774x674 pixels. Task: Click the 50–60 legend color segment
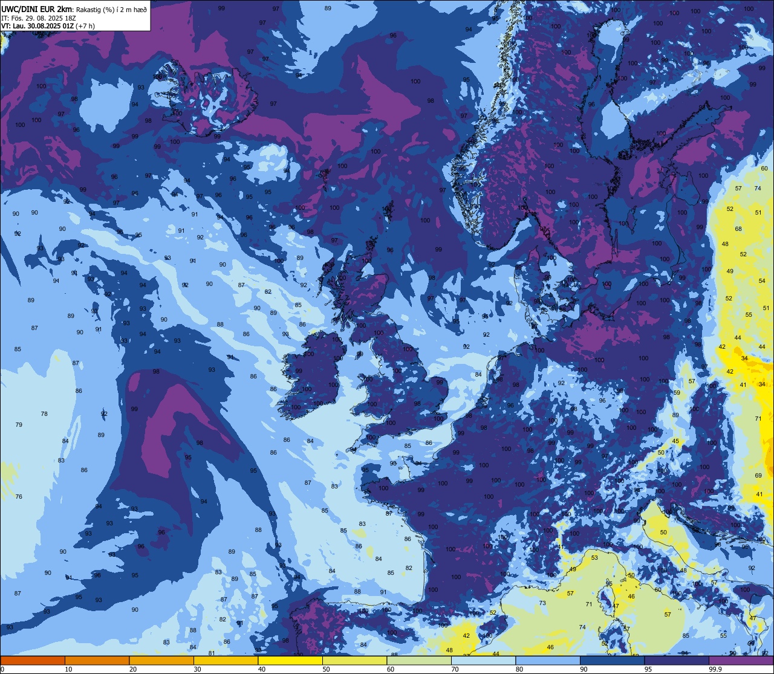tap(354, 660)
